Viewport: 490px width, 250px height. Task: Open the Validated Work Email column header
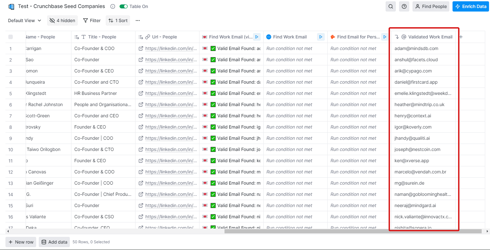(423, 37)
